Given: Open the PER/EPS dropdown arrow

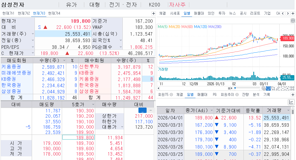Looking at the screenshot, I should click(33, 47).
